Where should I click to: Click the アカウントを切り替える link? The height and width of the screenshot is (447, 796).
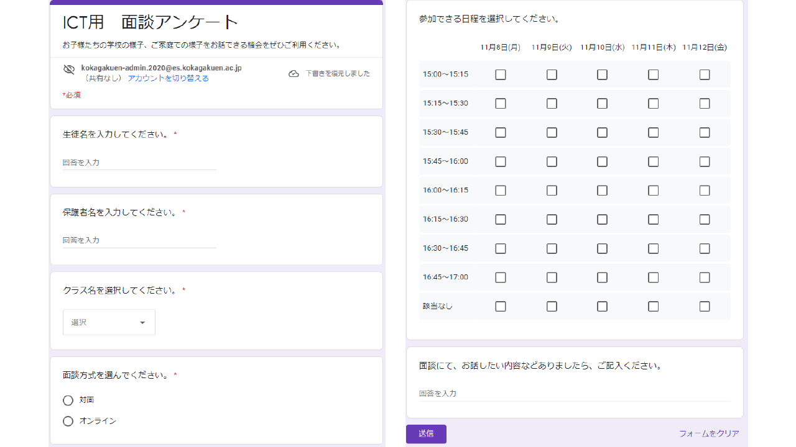(168, 78)
